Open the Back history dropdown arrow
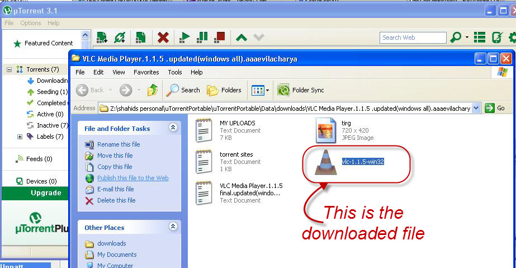 [110, 90]
